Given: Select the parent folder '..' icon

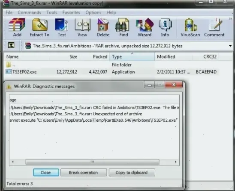Looking at the screenshot, I should point(9,65).
